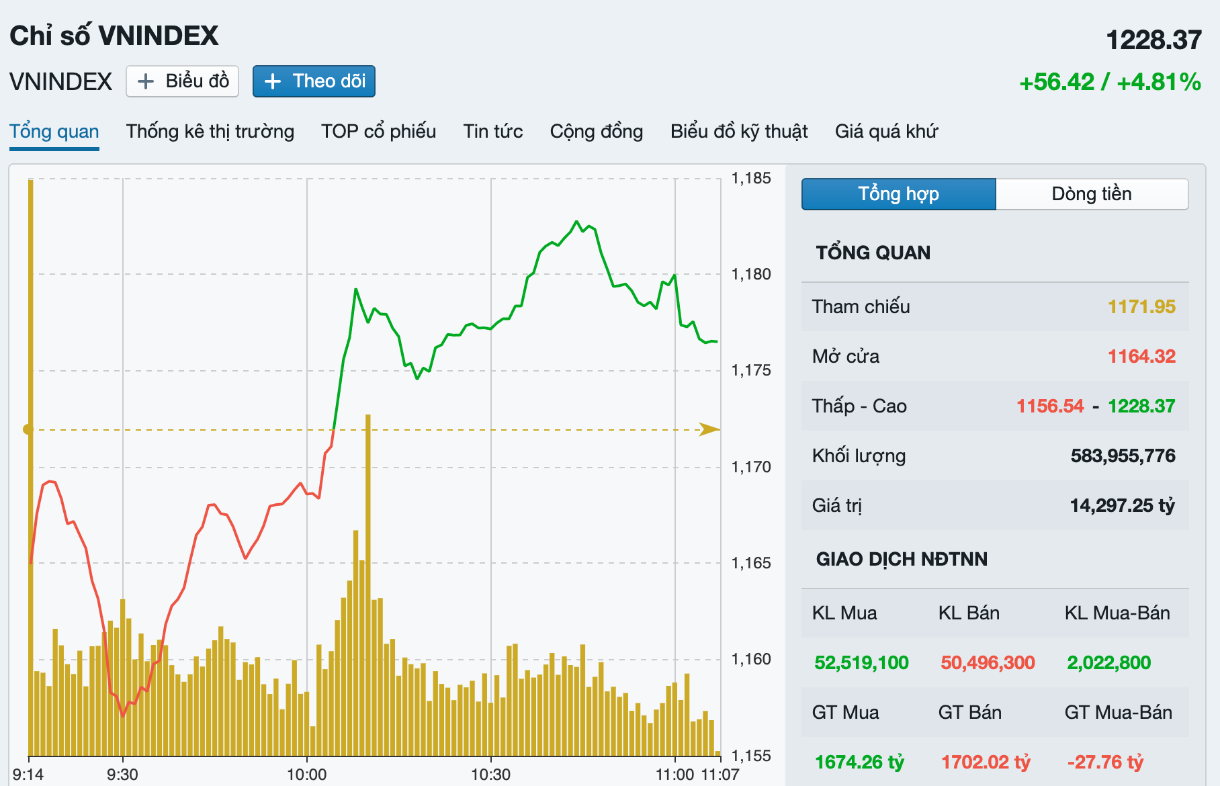Click the reference value "1171.95"

point(1141,307)
